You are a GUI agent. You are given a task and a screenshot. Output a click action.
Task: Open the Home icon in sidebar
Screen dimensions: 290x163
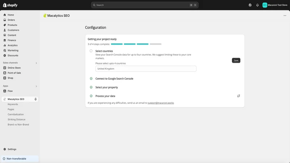[5, 15]
